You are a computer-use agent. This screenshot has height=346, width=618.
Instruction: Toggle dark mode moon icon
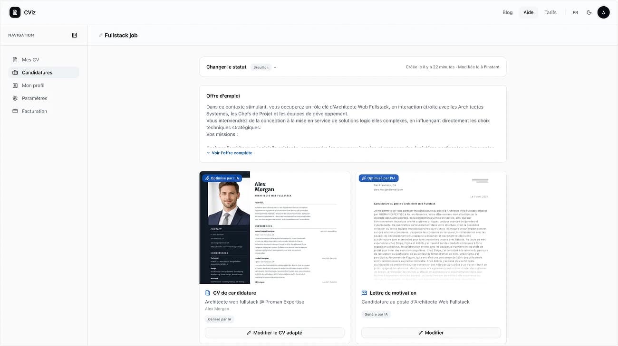[x=589, y=12]
